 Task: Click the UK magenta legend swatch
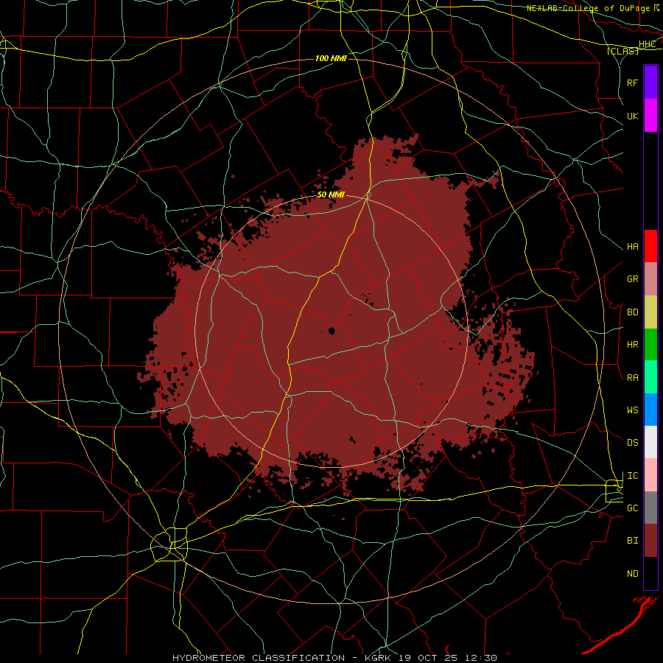click(x=650, y=116)
